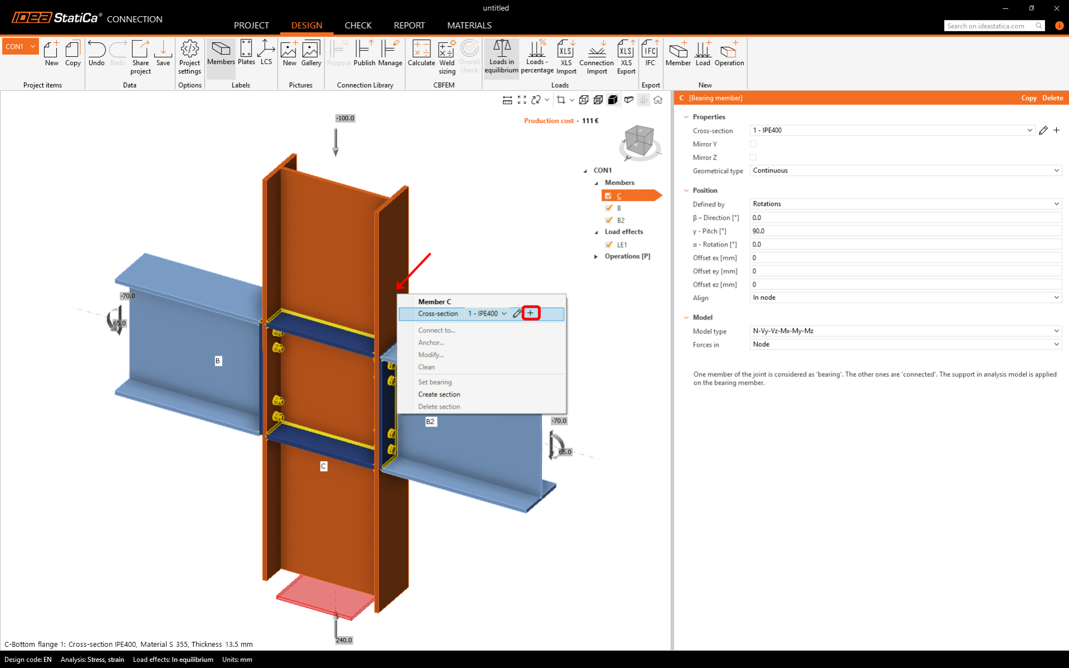Choose Create section in the context menu
This screenshot has width=1069, height=668.
pos(439,395)
